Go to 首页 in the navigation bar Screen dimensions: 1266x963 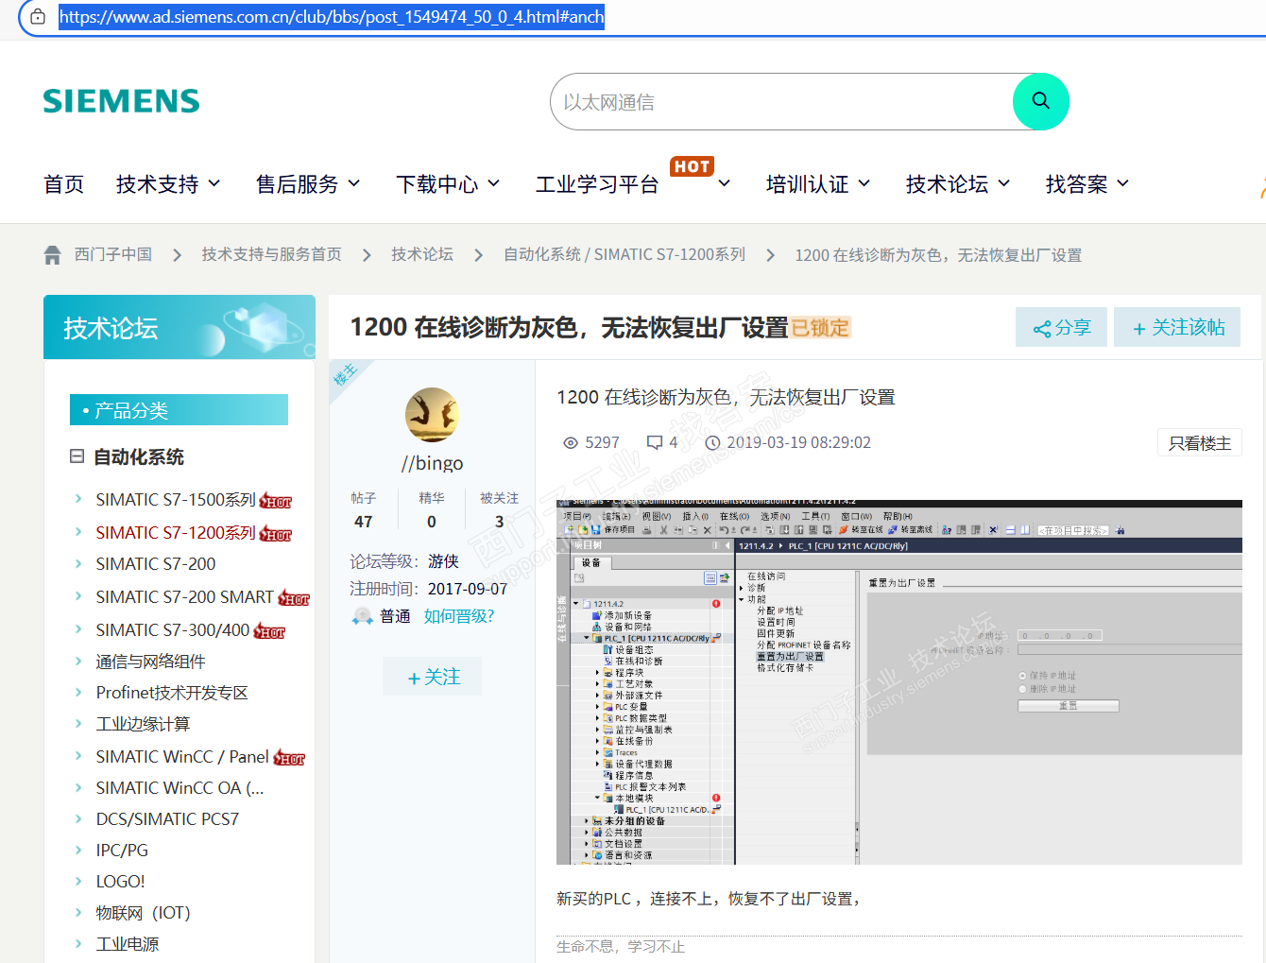coord(64,184)
